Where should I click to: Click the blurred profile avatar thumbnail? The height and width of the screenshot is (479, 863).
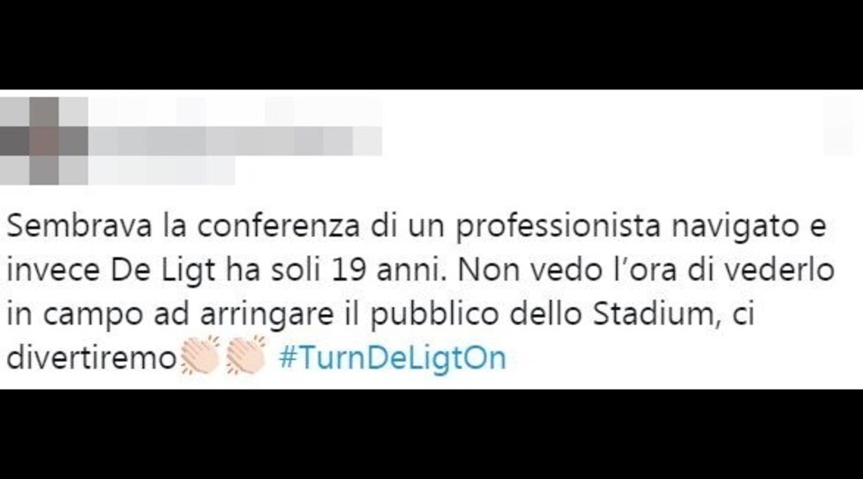point(44,141)
